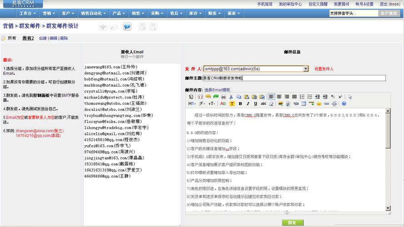The image size is (404, 227).
Task: Toggle strikethrough ABC formatting
Action: 263,104
